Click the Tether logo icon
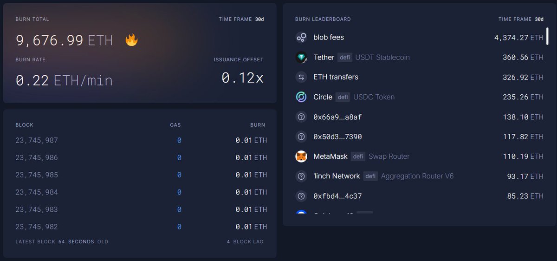The image size is (557, 261). [x=301, y=58]
